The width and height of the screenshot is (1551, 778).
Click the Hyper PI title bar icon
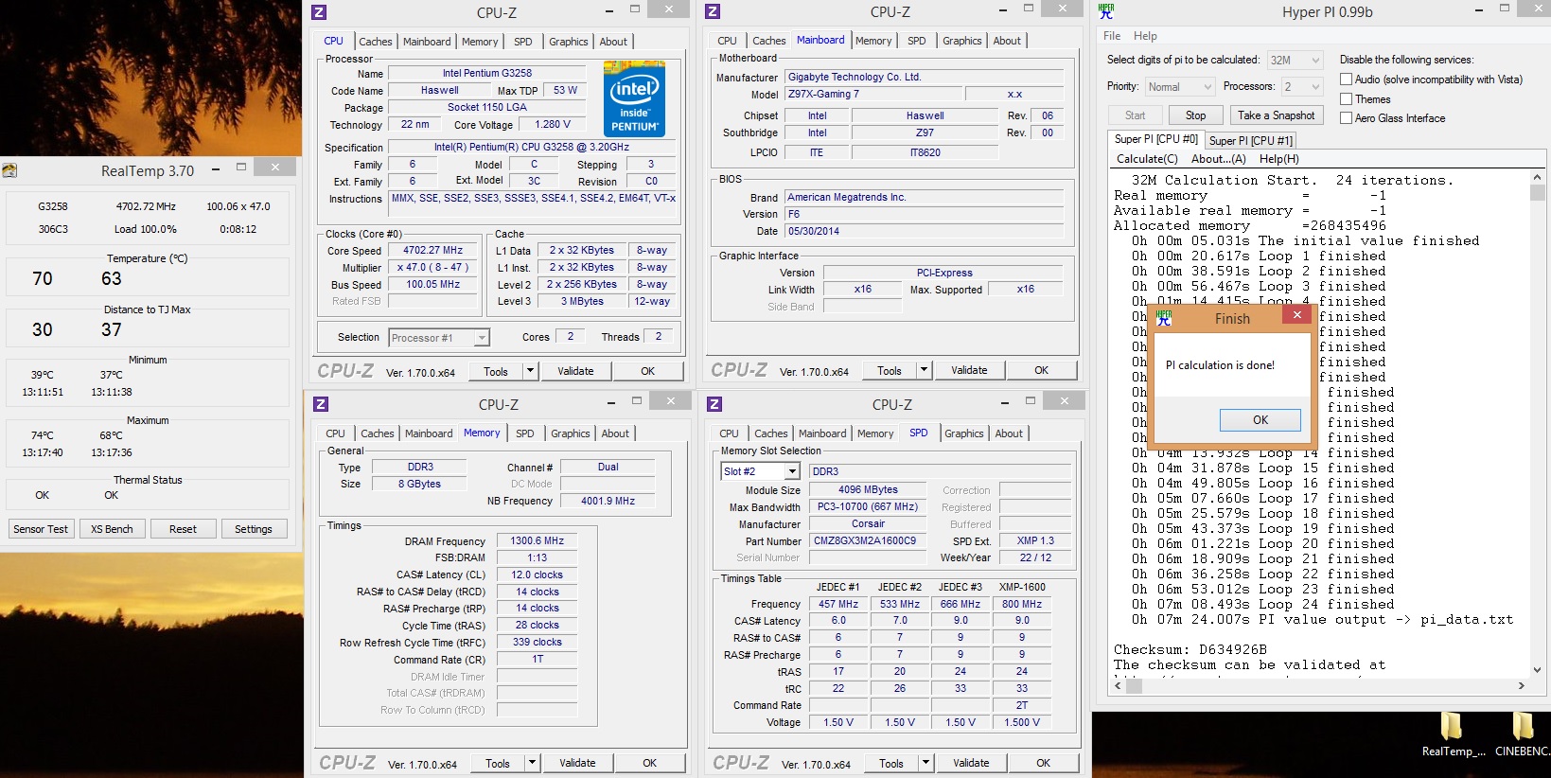point(1106,11)
